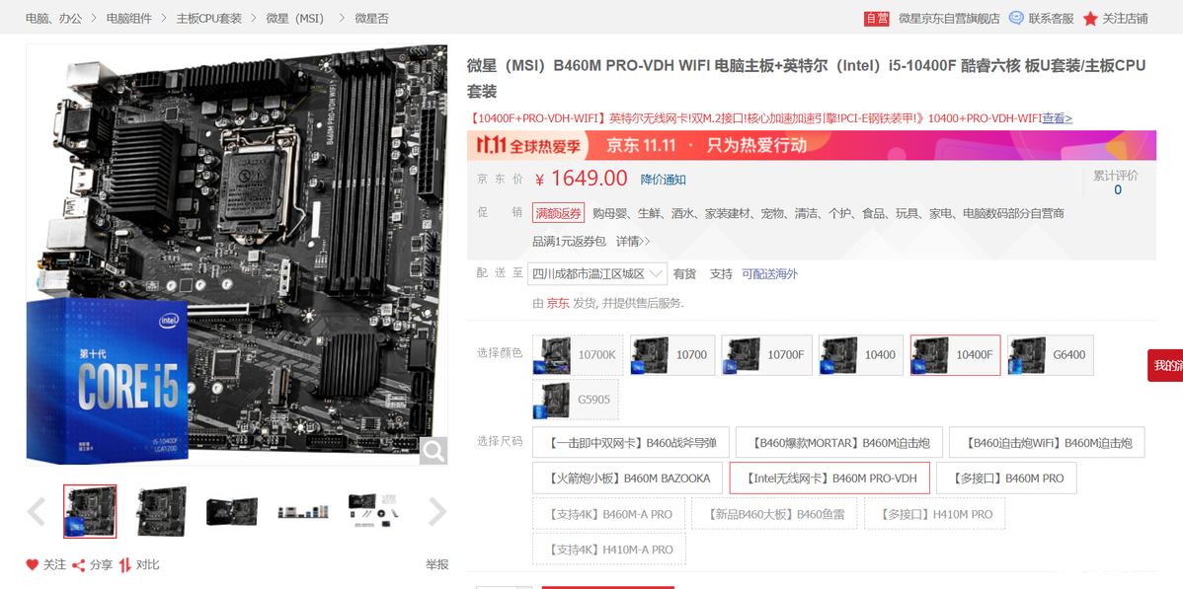Viewport: 1183px width, 589px height.
Task: Visit 微星京东自营旗舰店 store link
Action: point(949,18)
